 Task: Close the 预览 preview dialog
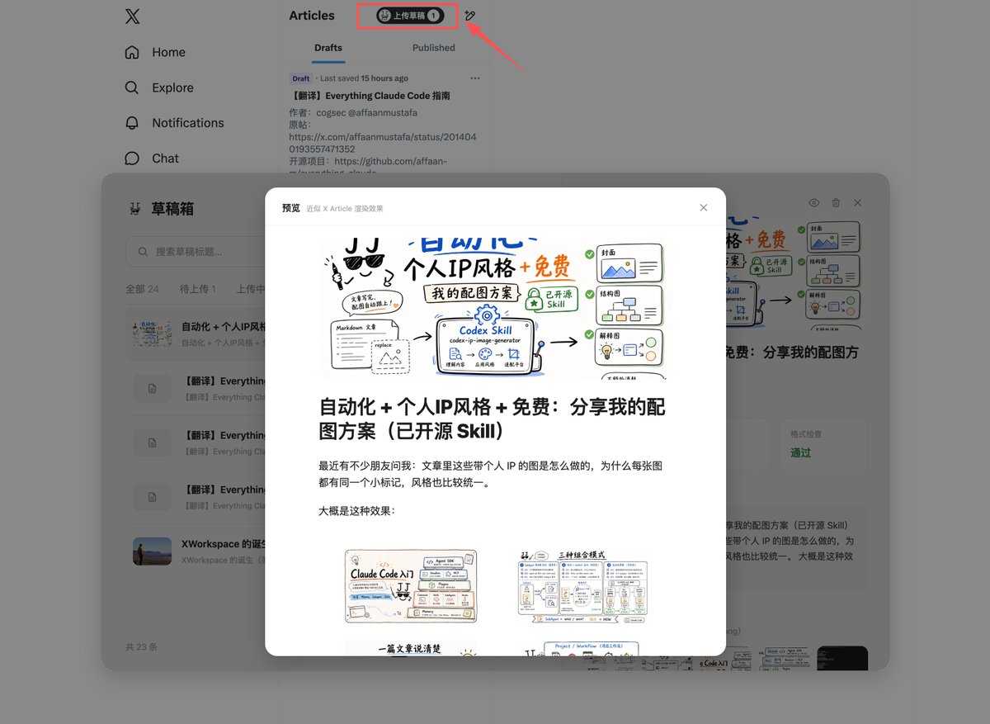704,208
